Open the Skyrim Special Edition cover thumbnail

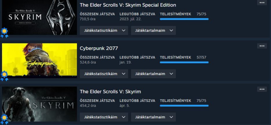coord(39,17)
